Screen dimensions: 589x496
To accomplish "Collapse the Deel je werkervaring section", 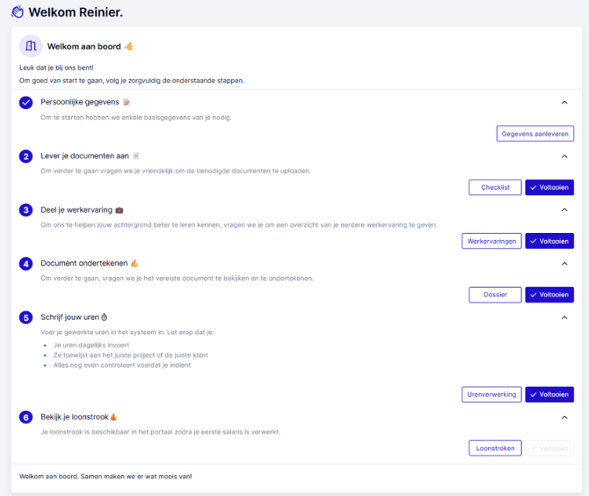I will [x=564, y=210].
